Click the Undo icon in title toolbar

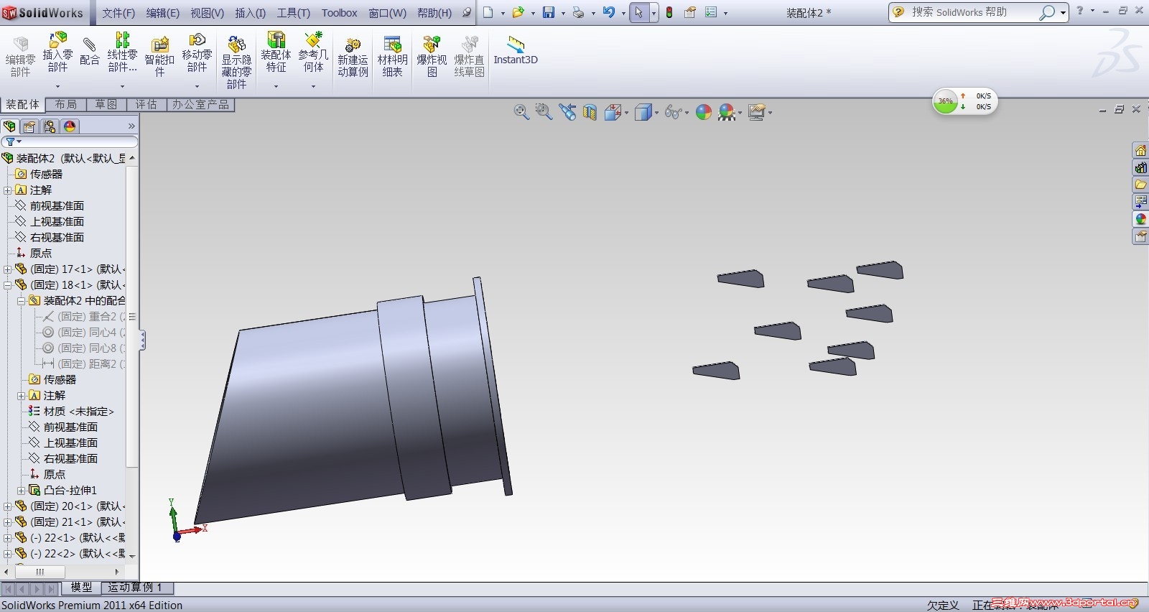(609, 12)
